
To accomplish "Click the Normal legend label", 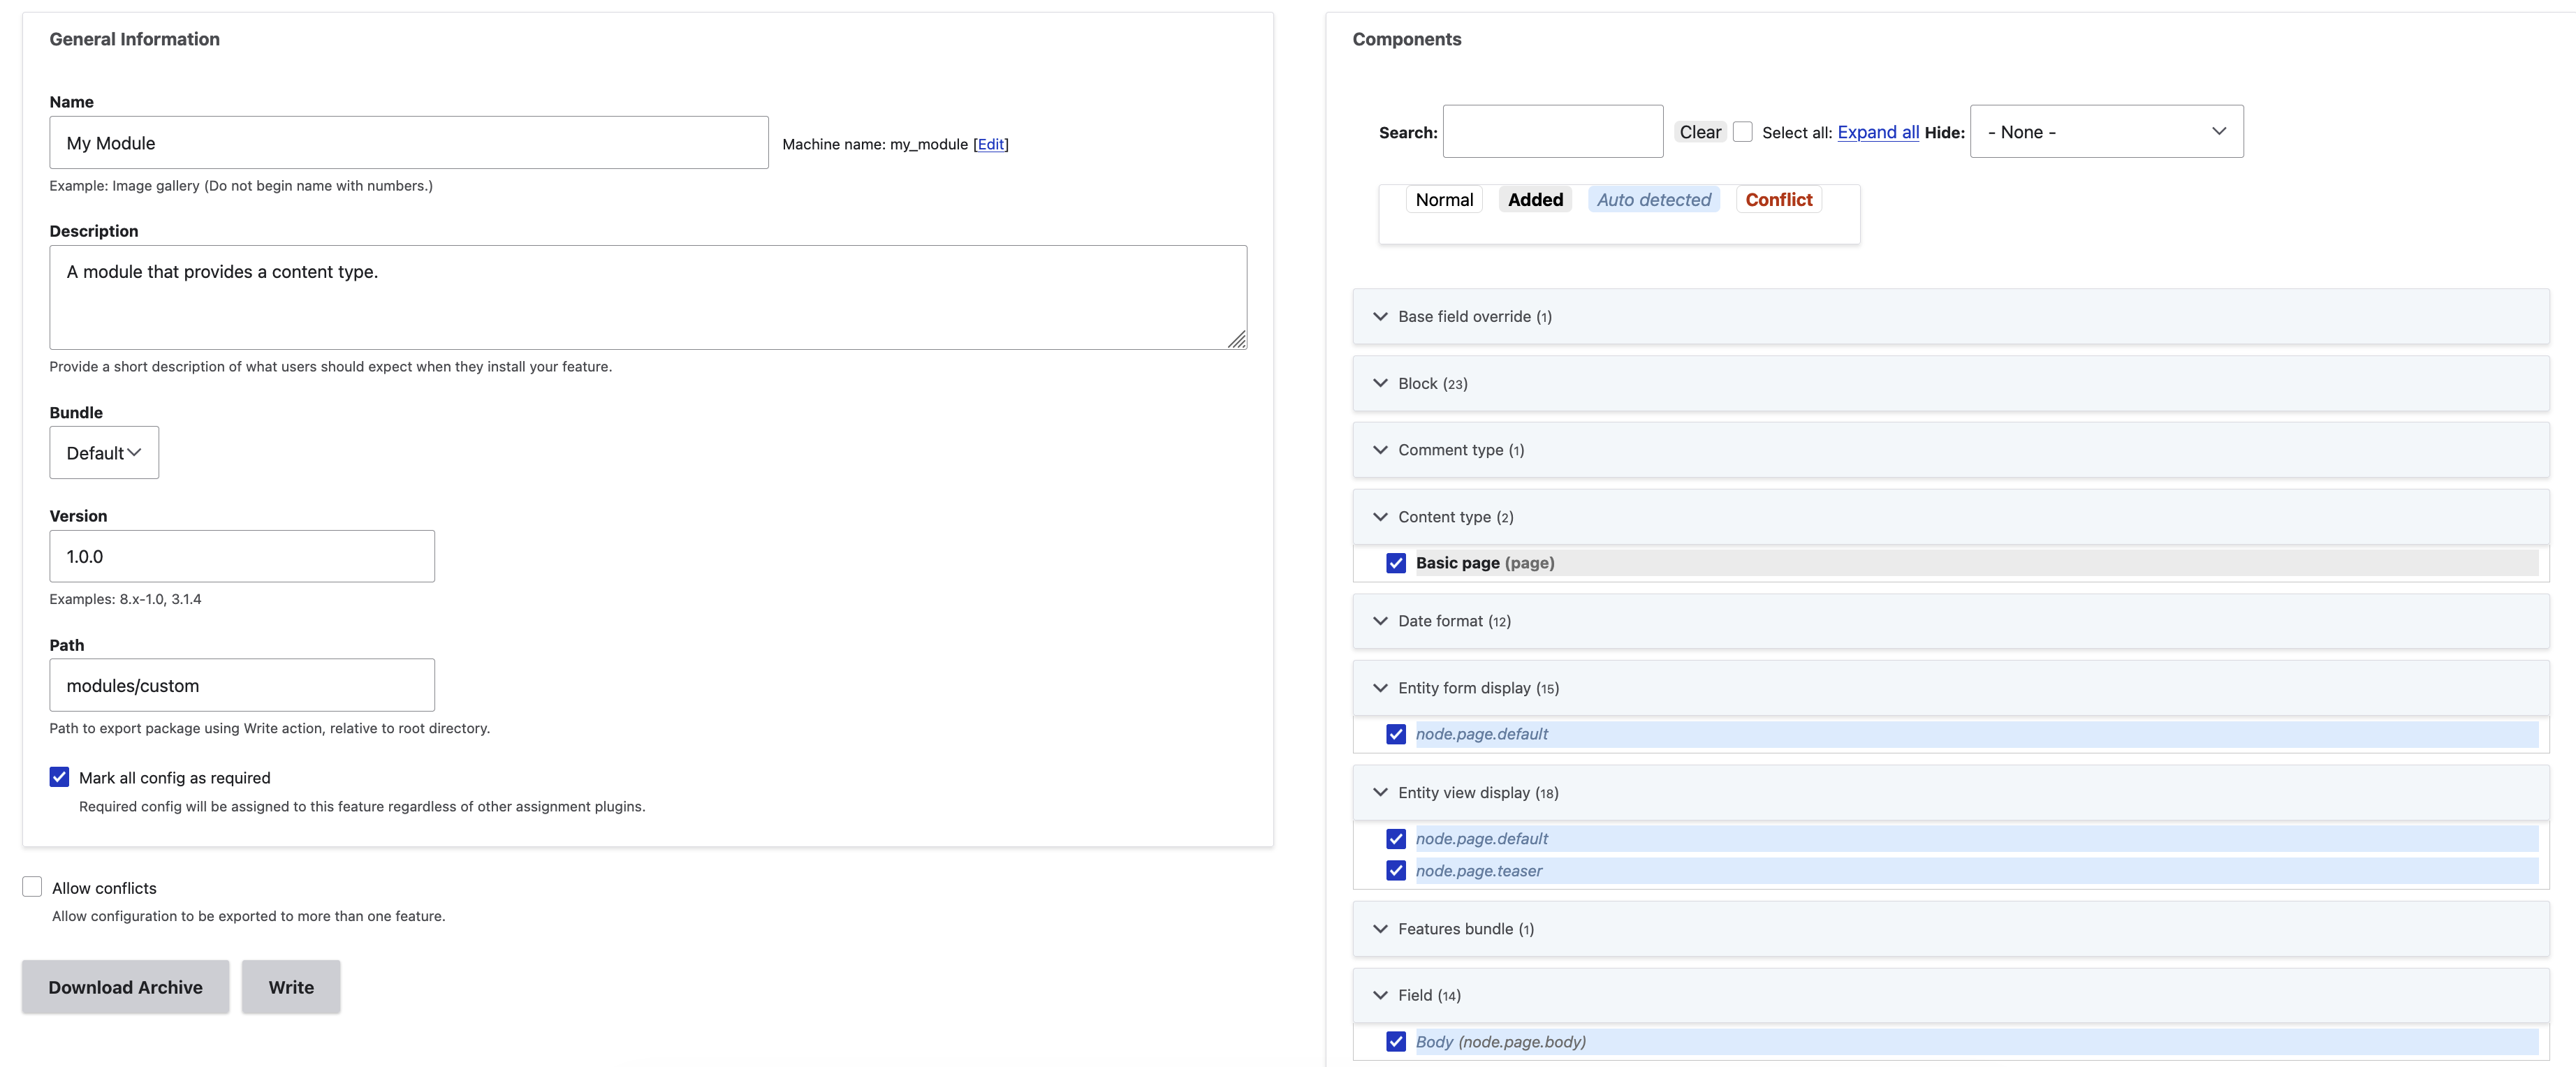I will (x=1444, y=200).
